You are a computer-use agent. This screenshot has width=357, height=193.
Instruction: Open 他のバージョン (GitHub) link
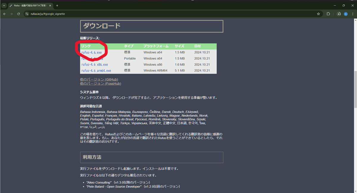click(99, 80)
